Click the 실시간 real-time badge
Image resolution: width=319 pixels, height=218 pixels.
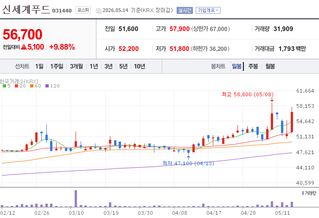(x=185, y=10)
